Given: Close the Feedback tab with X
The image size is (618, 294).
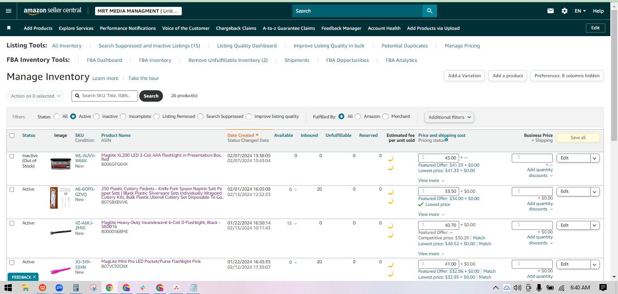Looking at the screenshot, I should 34,277.
